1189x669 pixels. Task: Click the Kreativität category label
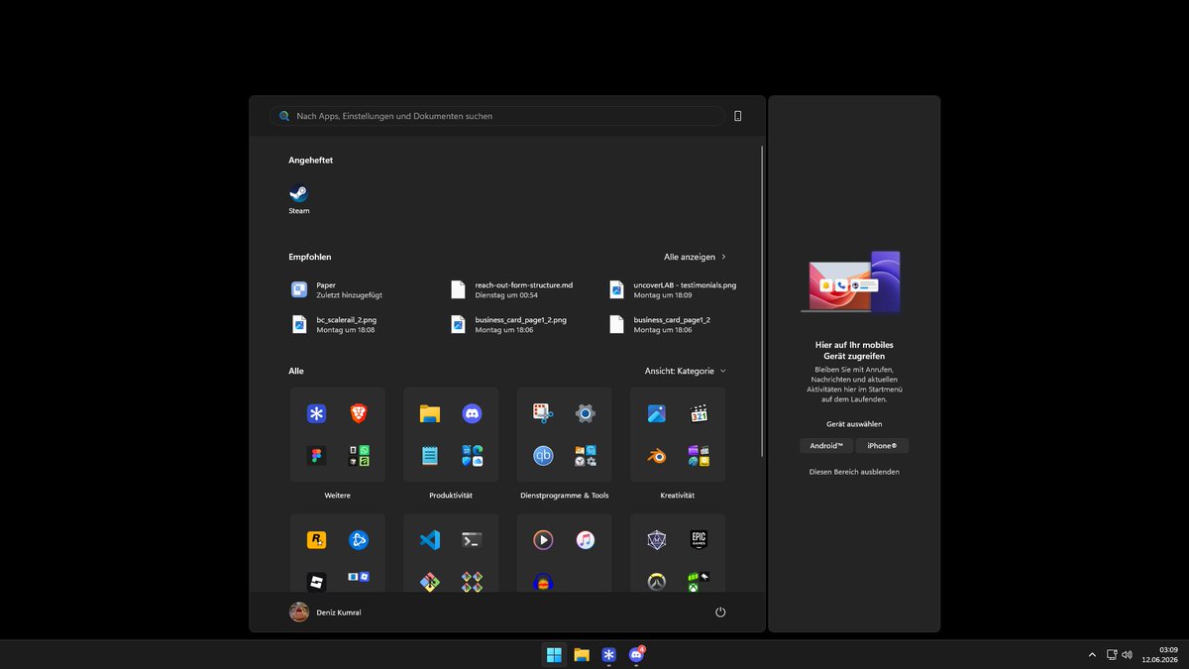click(x=678, y=496)
